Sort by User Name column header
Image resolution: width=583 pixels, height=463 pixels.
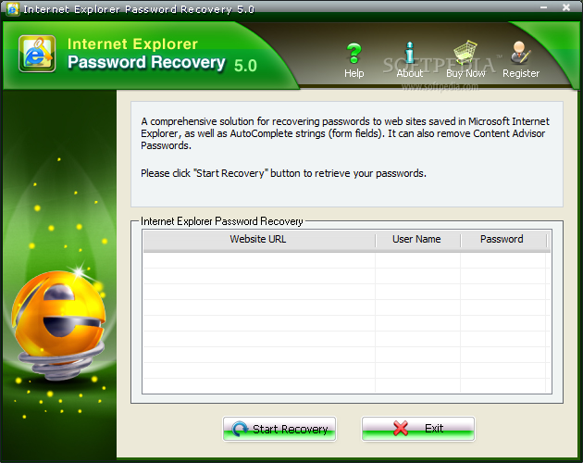[x=417, y=239]
